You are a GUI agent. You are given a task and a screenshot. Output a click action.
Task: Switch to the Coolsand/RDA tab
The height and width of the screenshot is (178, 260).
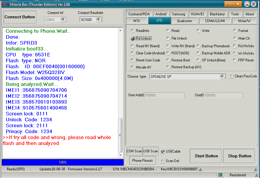click(139, 14)
